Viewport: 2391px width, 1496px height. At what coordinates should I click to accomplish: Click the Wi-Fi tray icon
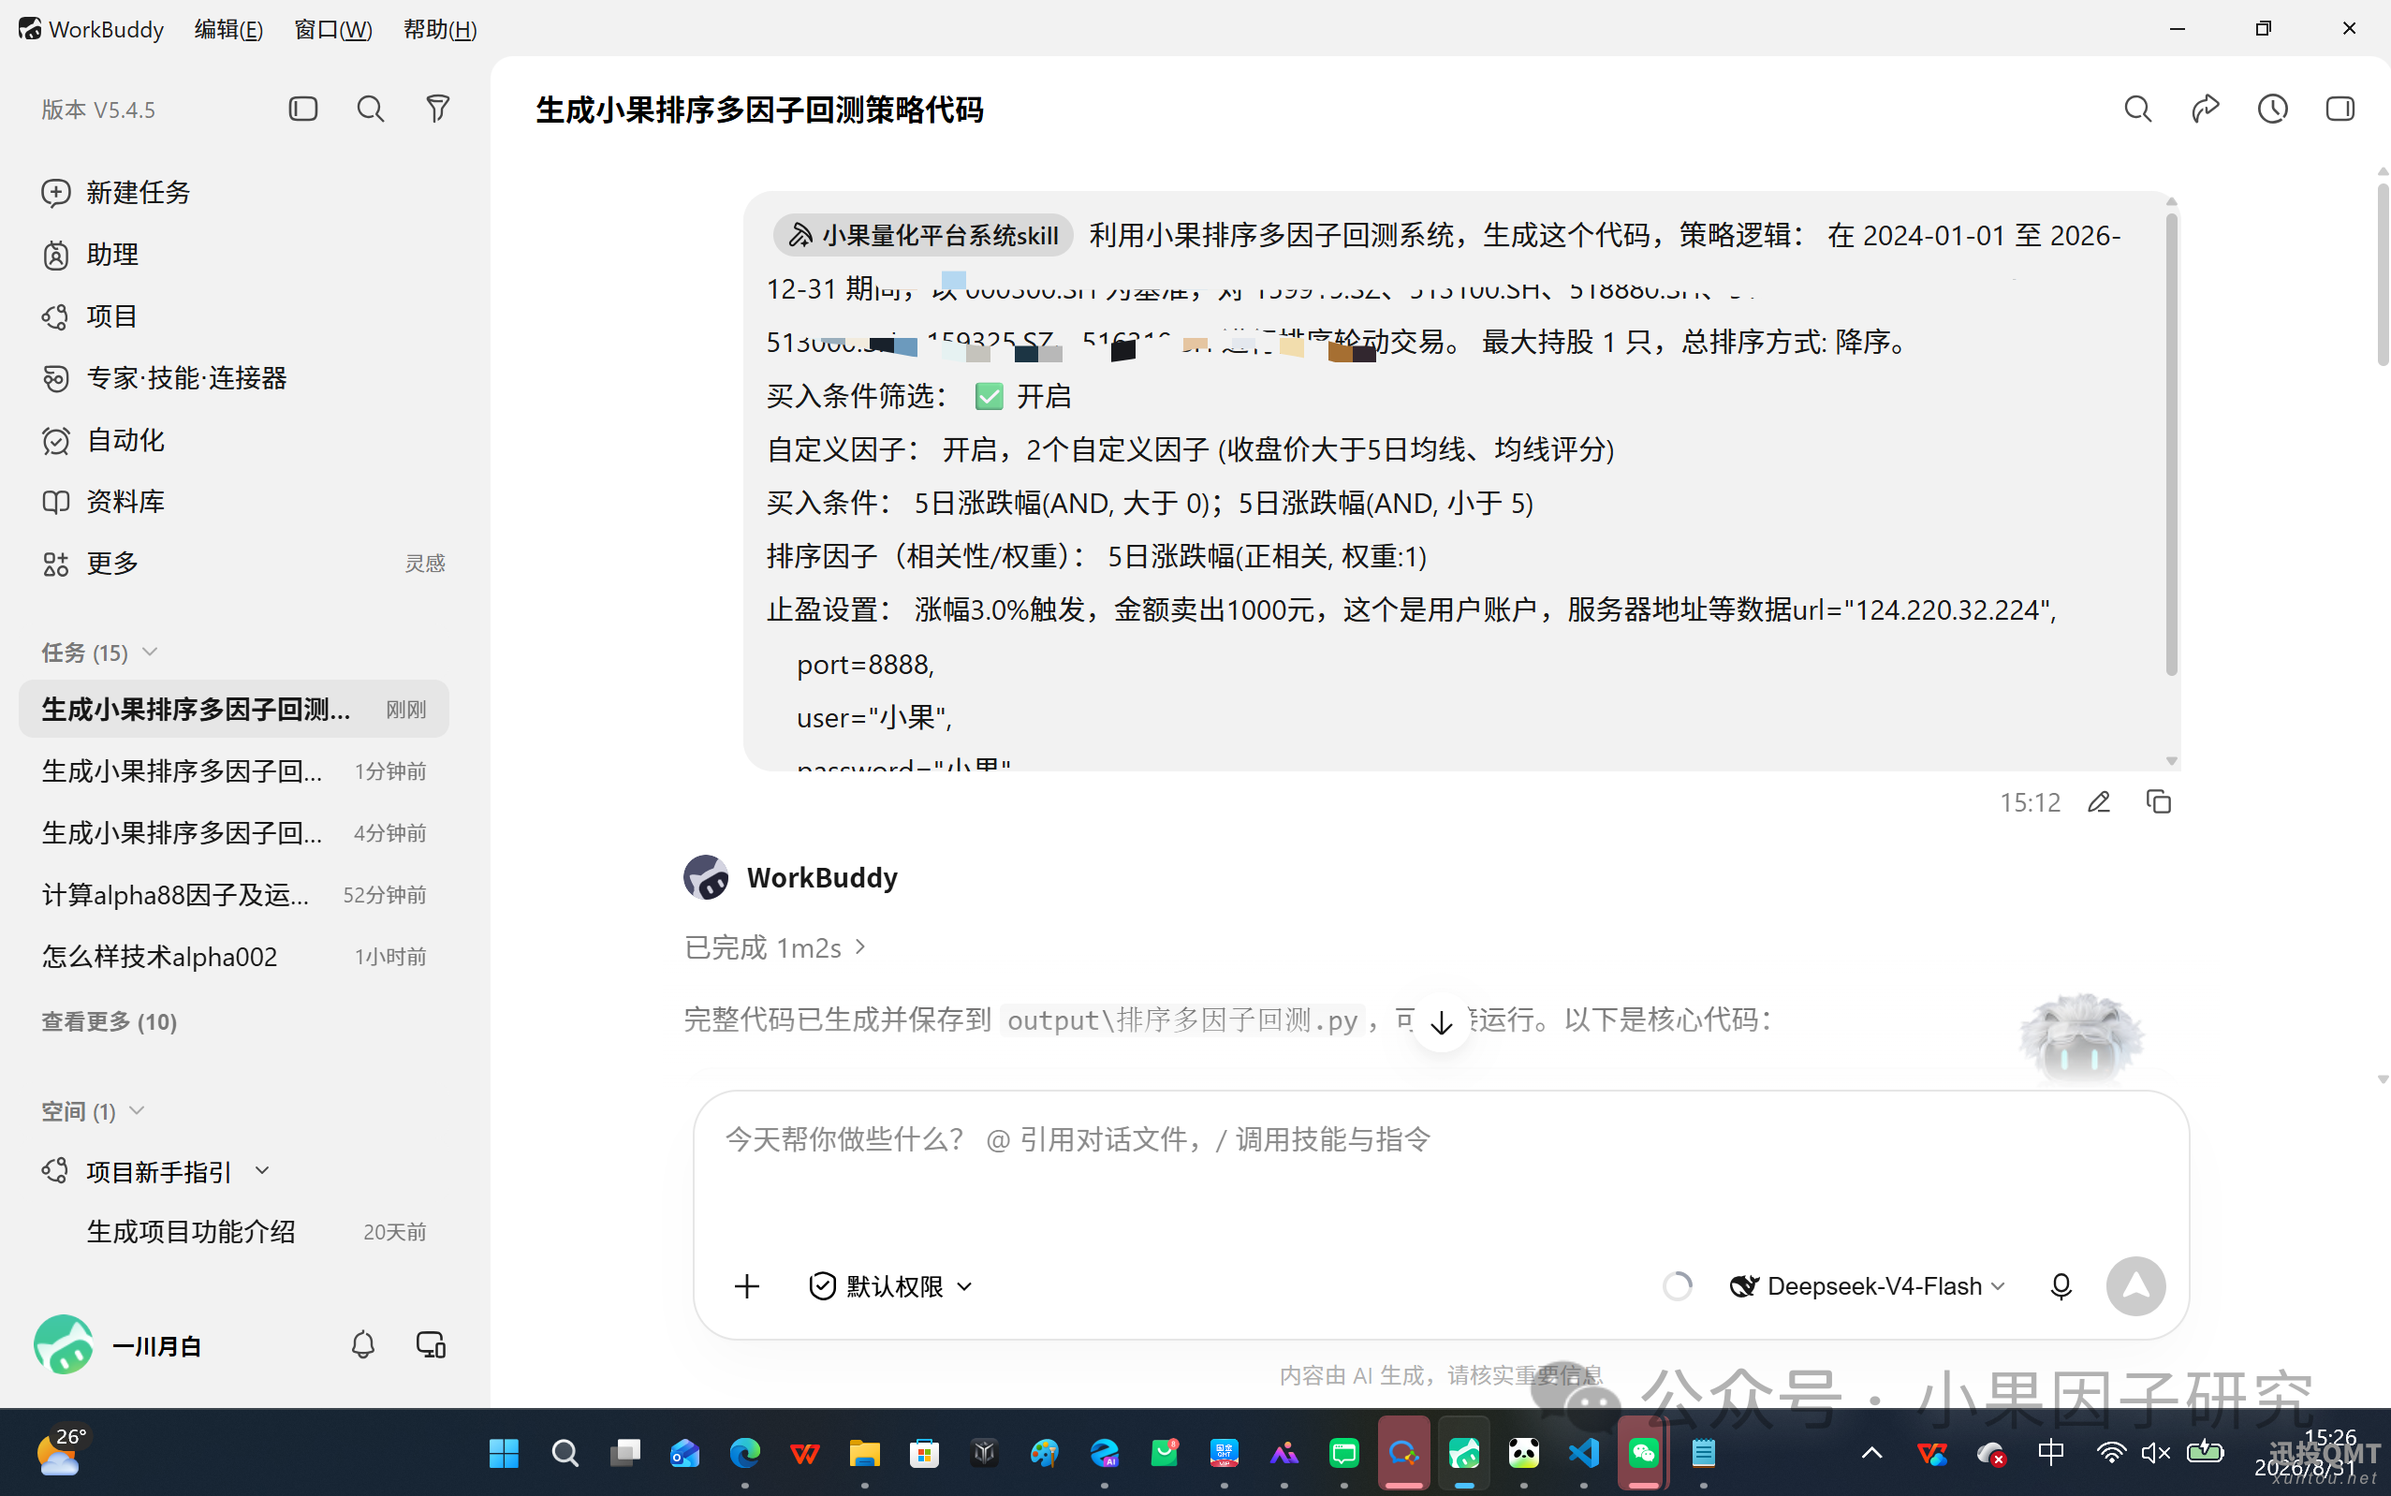click(2111, 1452)
